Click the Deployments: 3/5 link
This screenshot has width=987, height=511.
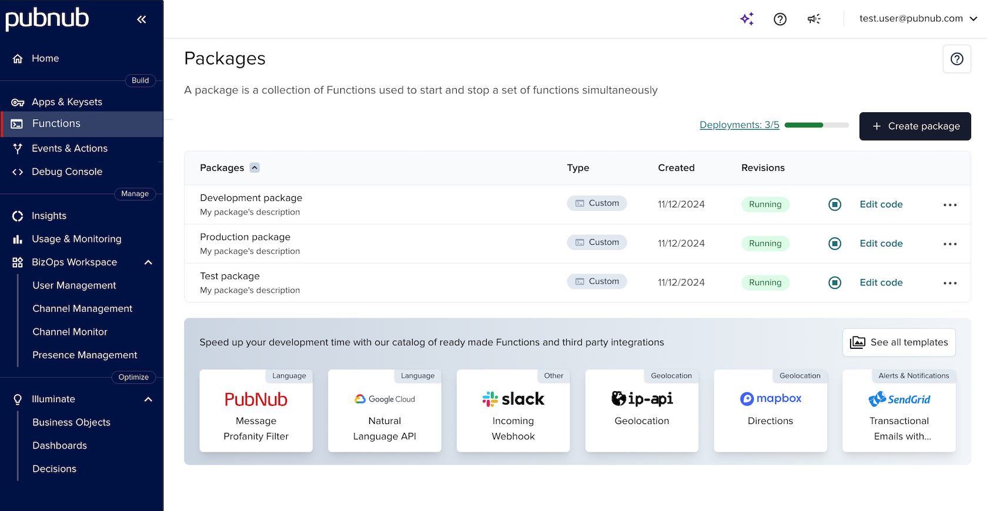739,125
